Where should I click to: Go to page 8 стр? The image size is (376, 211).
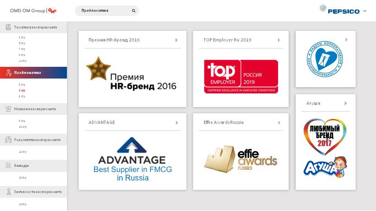coord(22,55)
